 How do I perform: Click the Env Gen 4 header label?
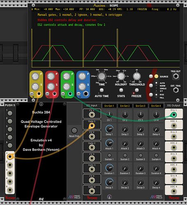156,106
